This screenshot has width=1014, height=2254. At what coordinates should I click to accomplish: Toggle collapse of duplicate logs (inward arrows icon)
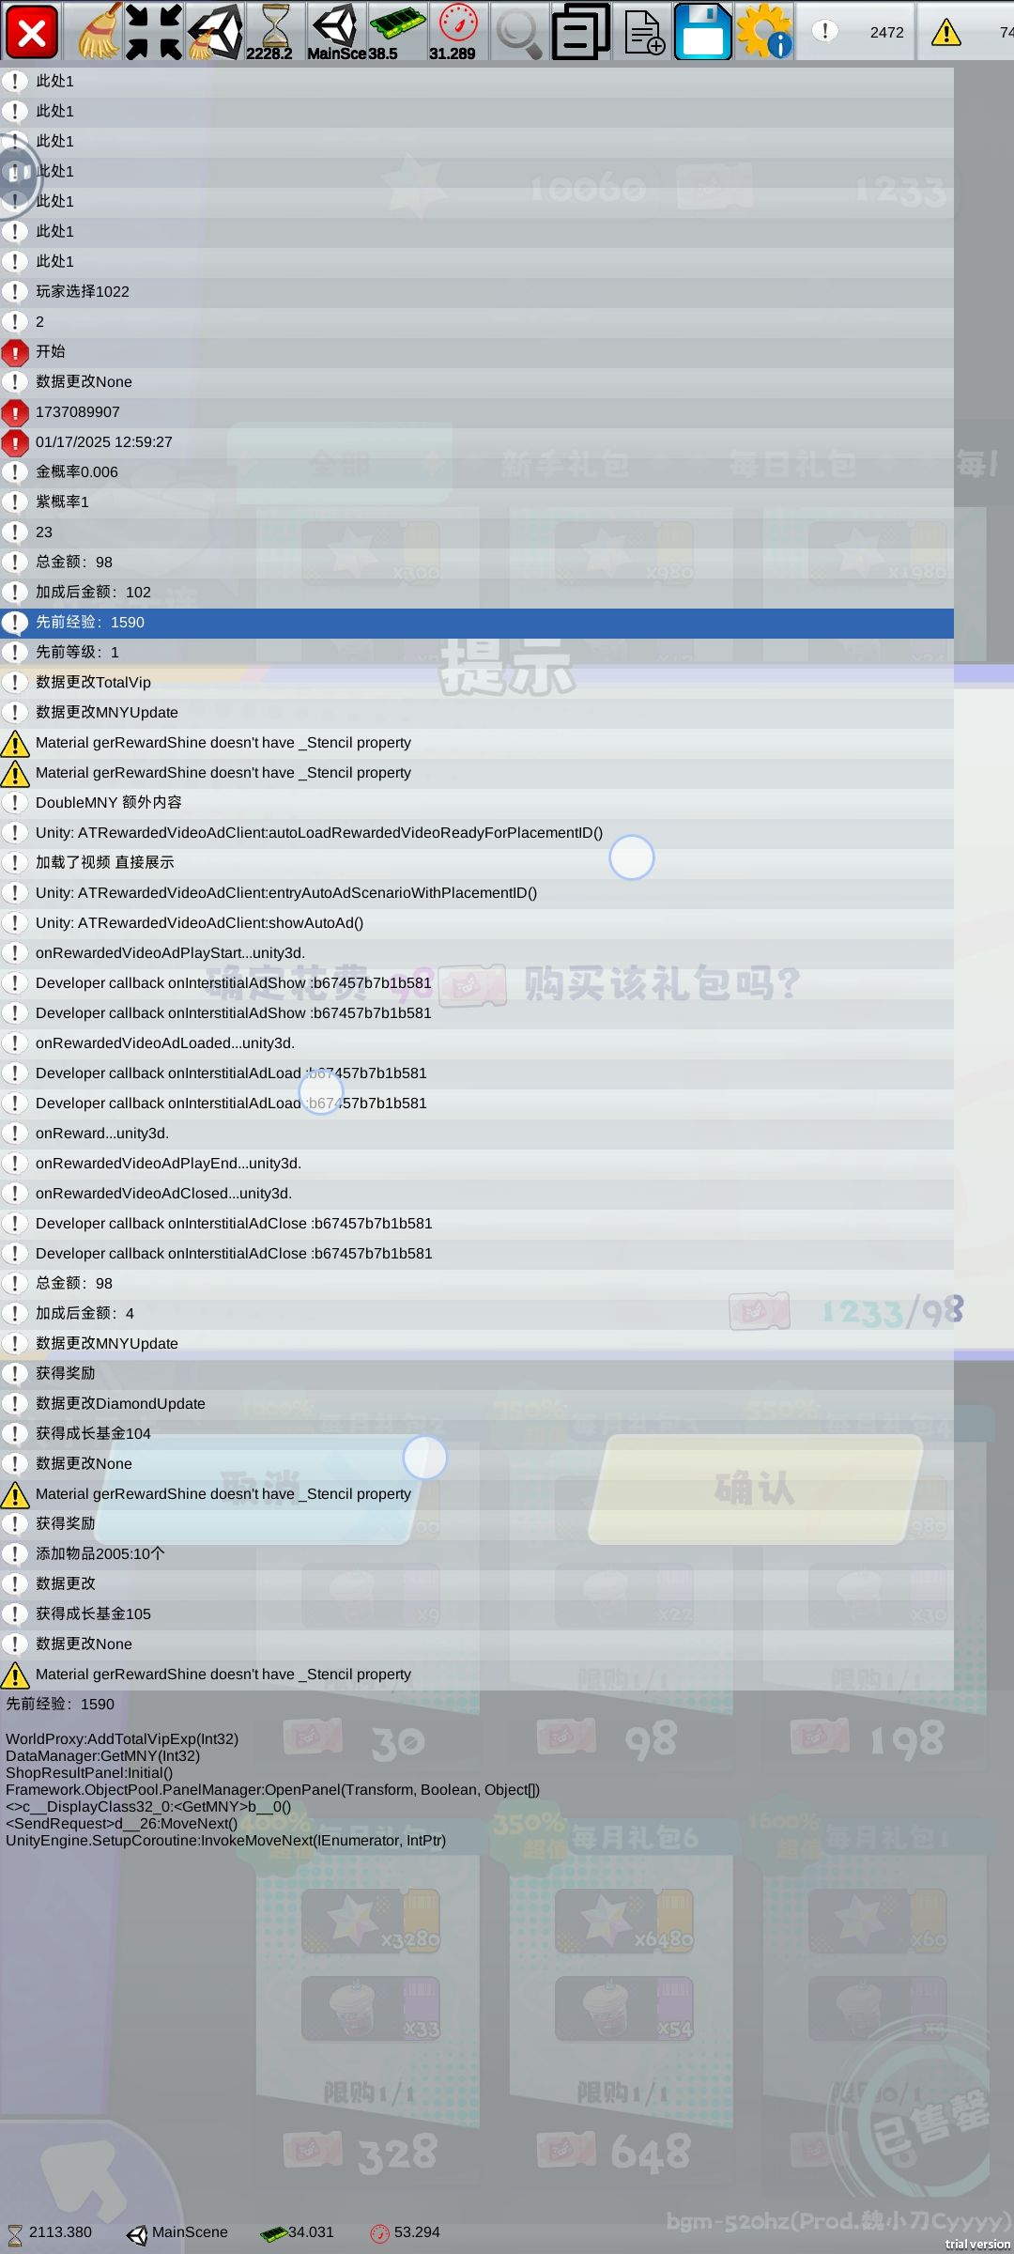153,32
